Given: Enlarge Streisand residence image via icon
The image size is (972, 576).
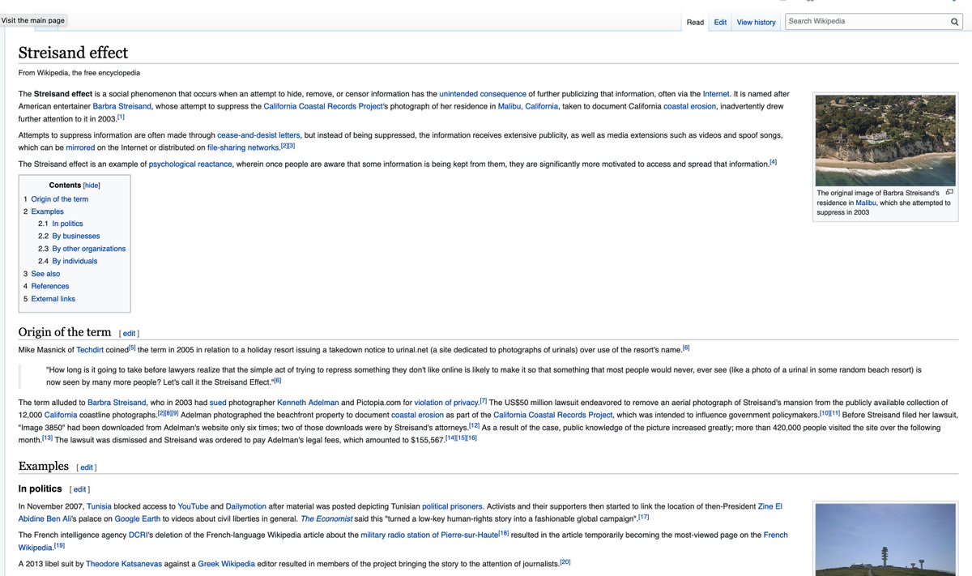Looking at the screenshot, I should [x=949, y=193].
